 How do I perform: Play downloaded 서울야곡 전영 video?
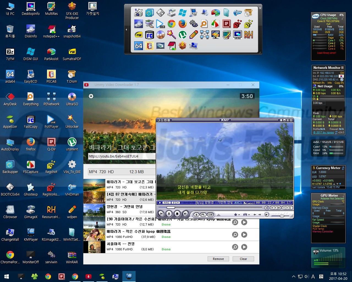244,247
